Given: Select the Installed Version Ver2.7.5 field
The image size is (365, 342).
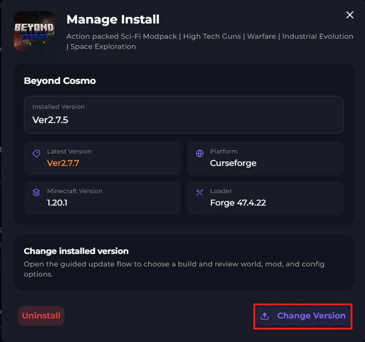Looking at the screenshot, I should 184,115.
